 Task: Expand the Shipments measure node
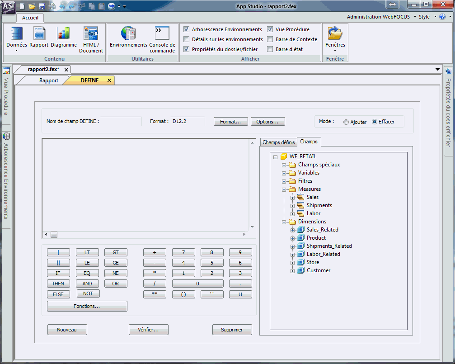292,206
